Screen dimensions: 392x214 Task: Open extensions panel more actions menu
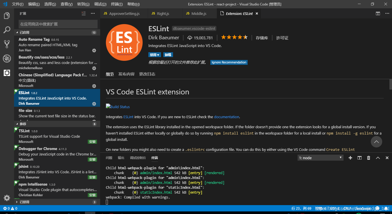click(93, 13)
